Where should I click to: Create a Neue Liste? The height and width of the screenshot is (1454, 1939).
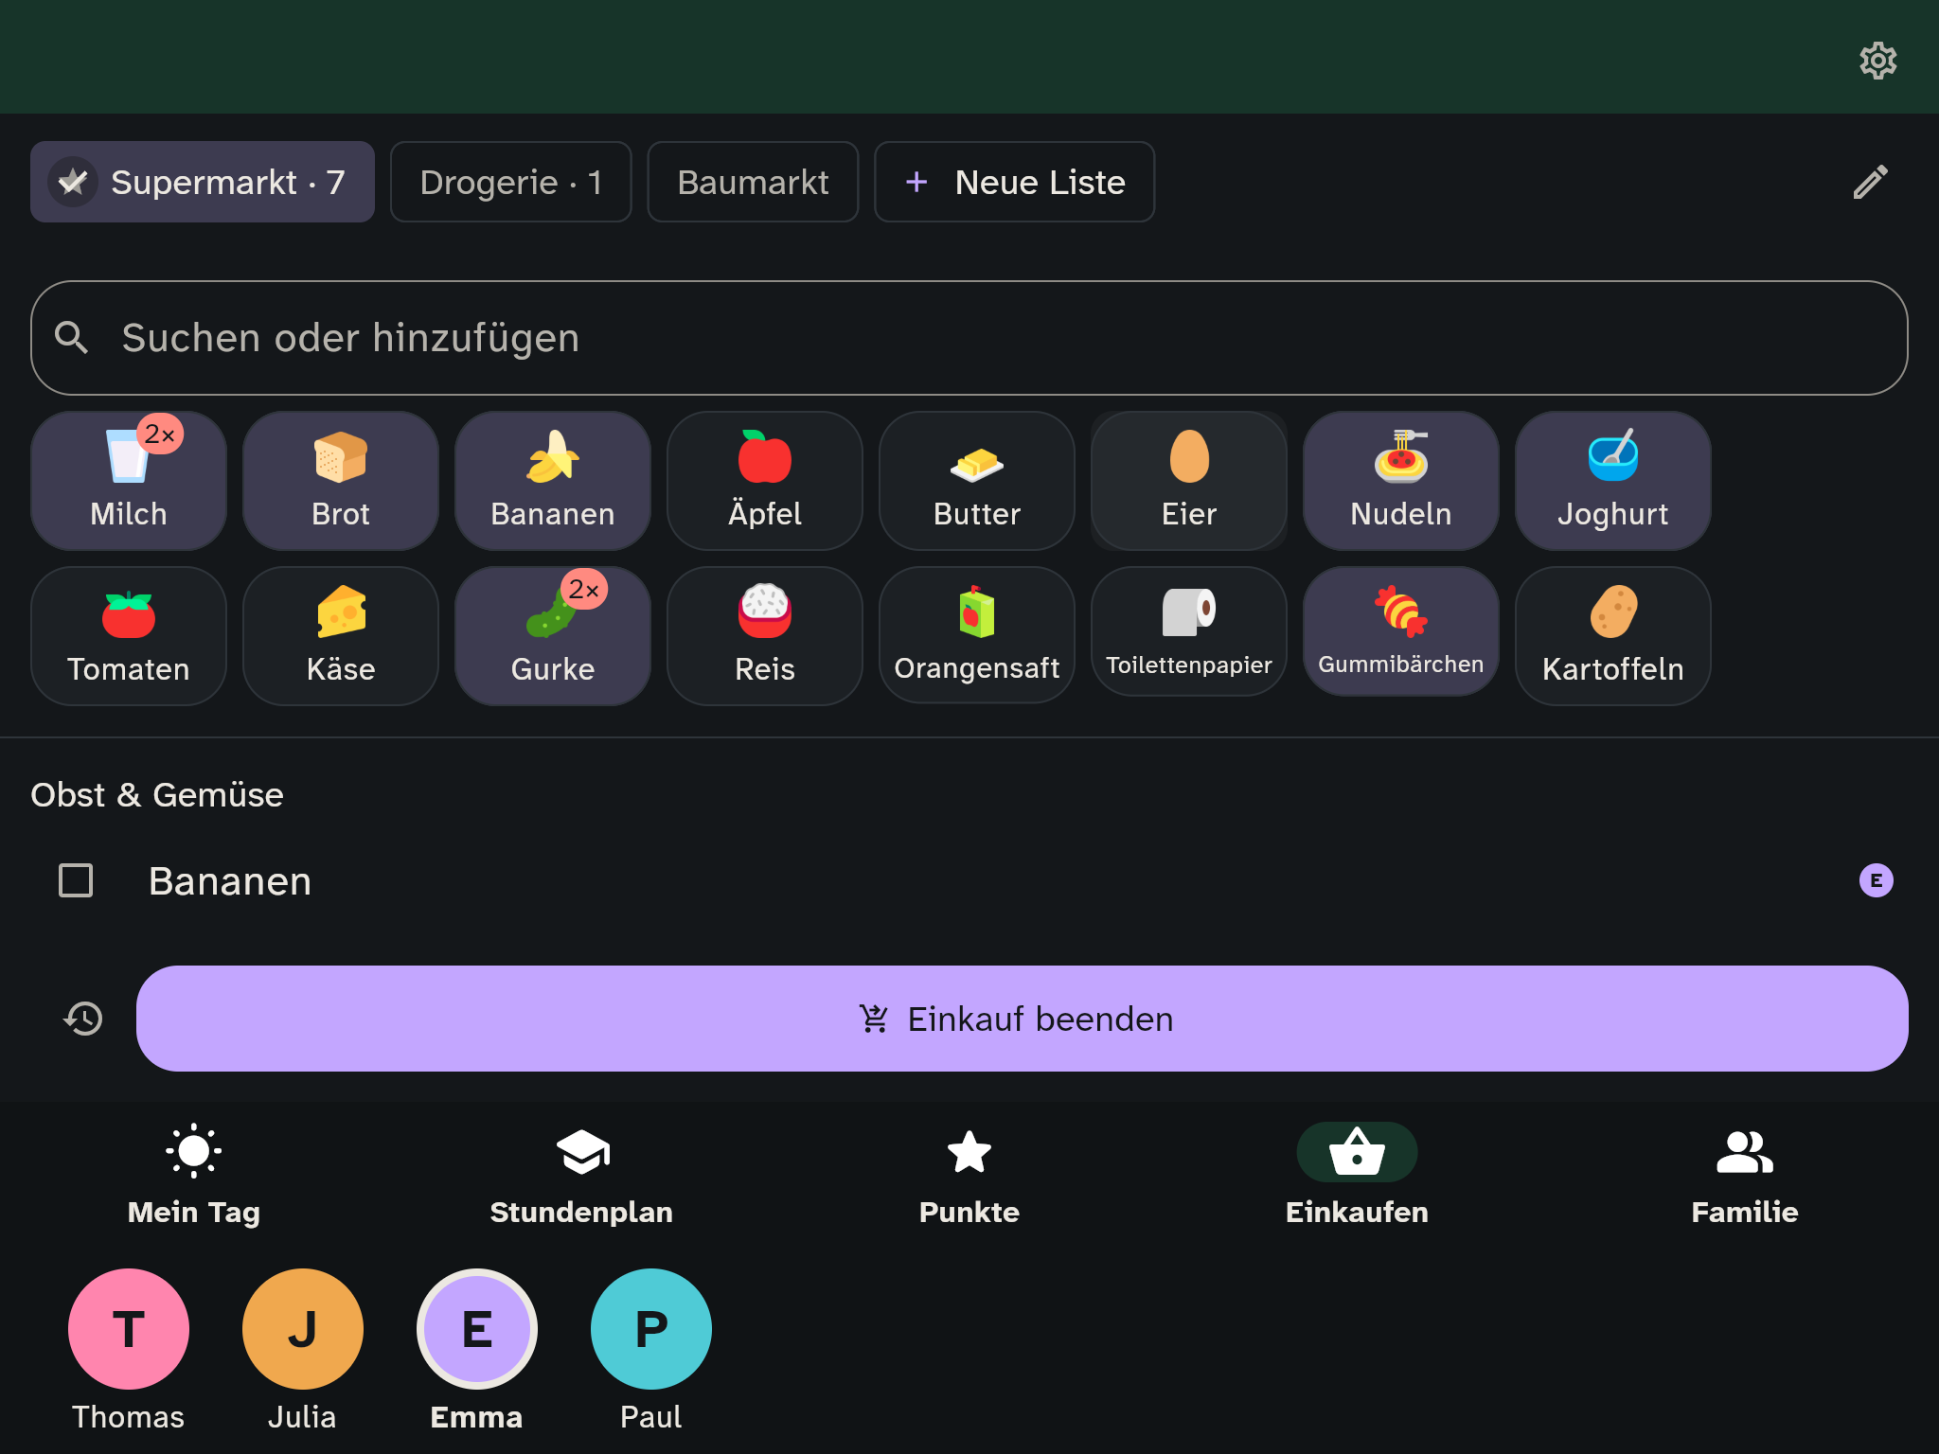1014,182
